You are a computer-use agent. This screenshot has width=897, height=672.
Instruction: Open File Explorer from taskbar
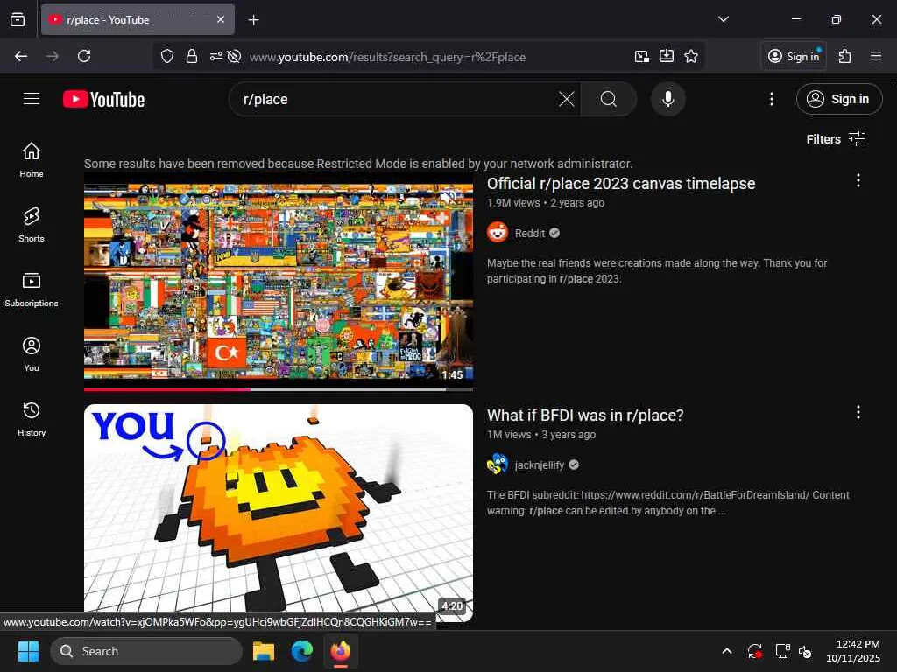click(264, 651)
